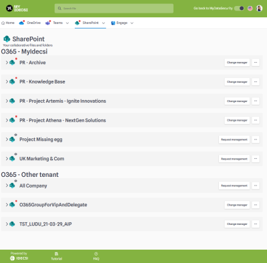Open more options for O365GroupForVipAndDelegate
Viewport: 267px width, 263px height.
[256, 205]
